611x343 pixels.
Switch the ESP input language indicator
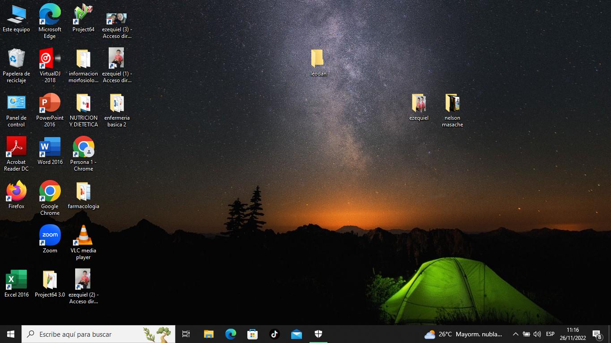tap(550, 334)
